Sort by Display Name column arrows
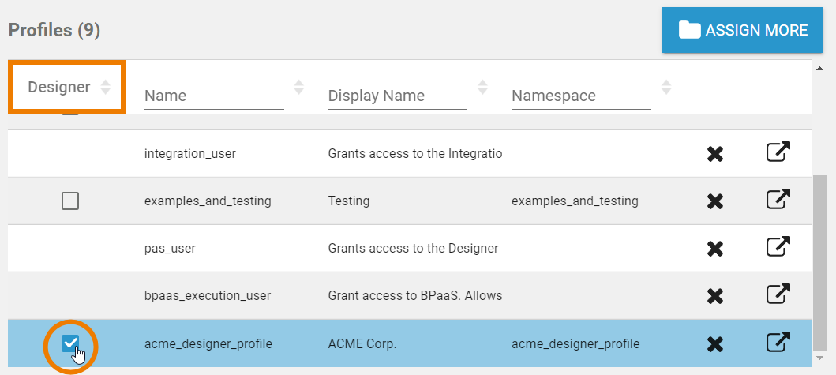 [x=482, y=87]
